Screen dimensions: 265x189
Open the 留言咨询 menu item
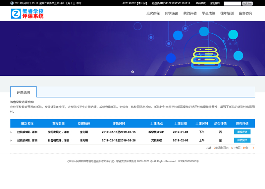(245, 14)
